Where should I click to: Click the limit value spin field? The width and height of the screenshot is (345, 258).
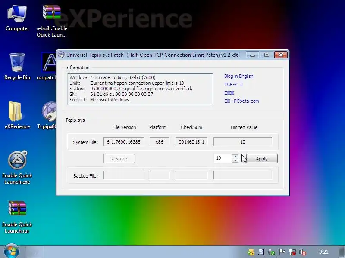(x=223, y=158)
